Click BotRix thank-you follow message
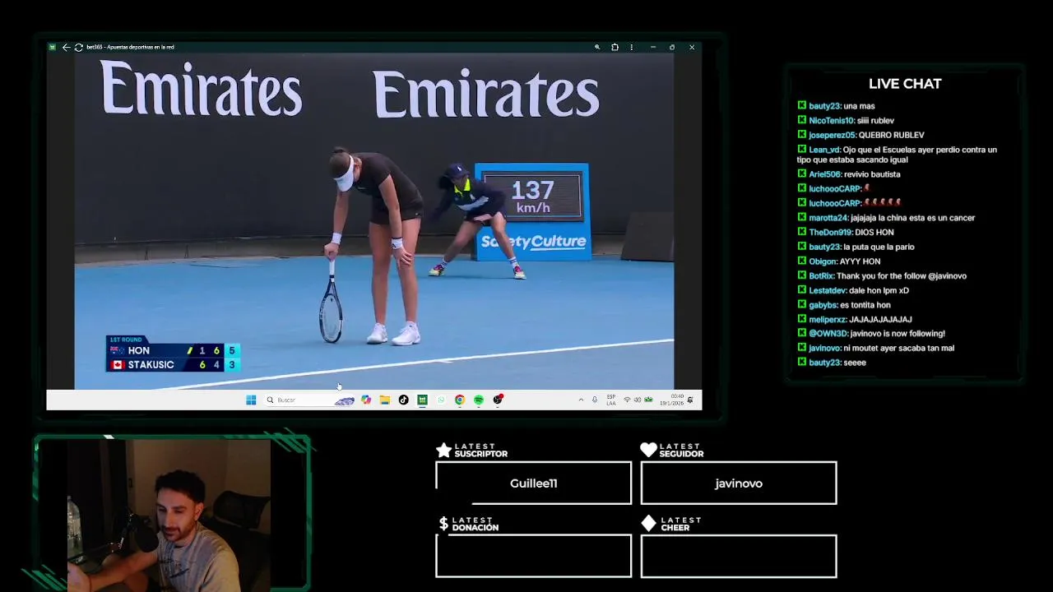 point(882,276)
